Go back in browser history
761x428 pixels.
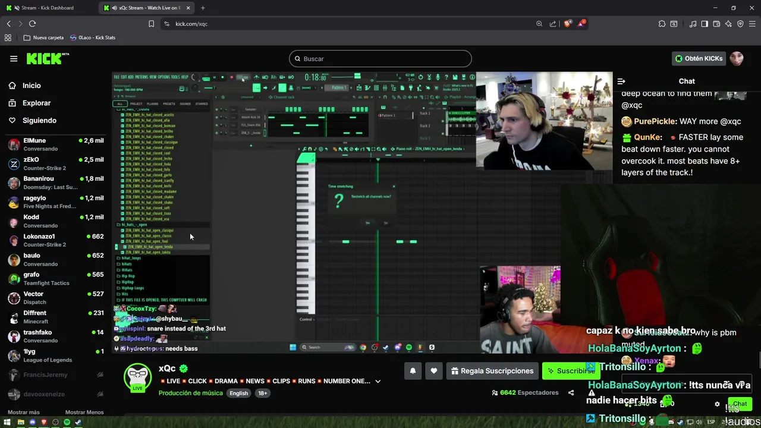[x=9, y=24]
